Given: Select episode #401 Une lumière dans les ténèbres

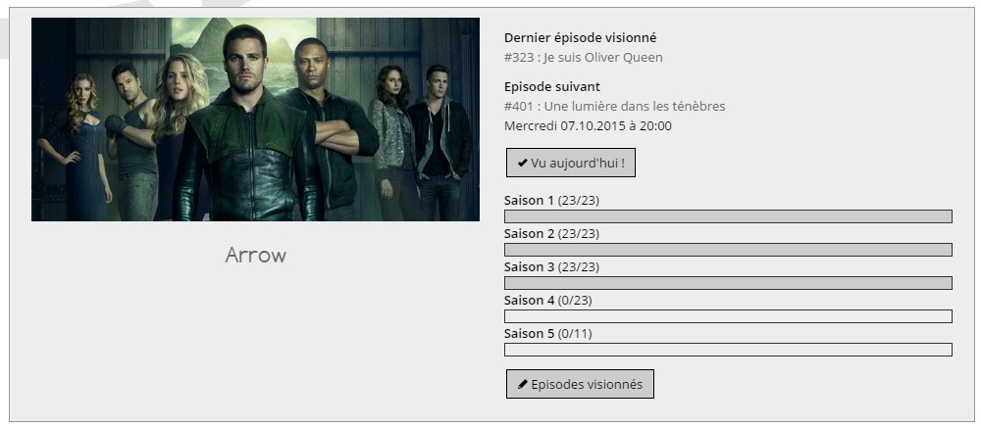Looking at the screenshot, I should pos(614,106).
